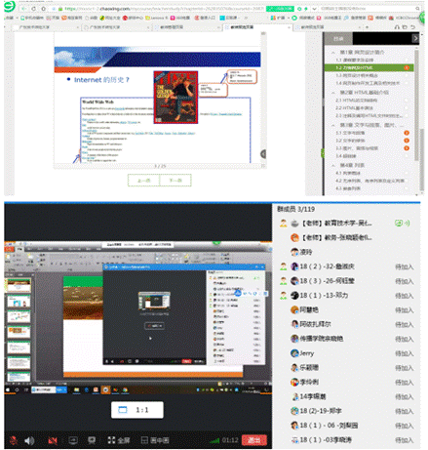Click the 上一页 previous page button
Screen dimensions: 428x450
click(x=143, y=181)
